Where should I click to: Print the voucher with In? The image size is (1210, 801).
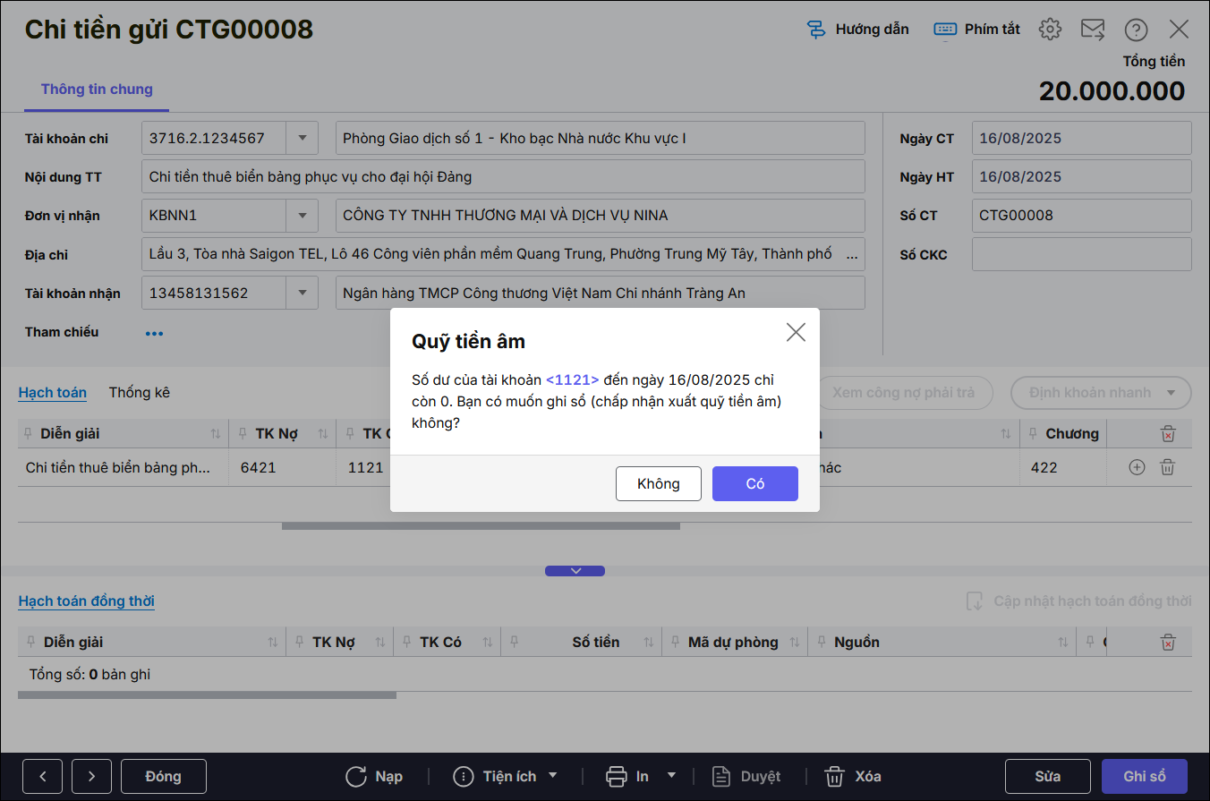pos(628,777)
